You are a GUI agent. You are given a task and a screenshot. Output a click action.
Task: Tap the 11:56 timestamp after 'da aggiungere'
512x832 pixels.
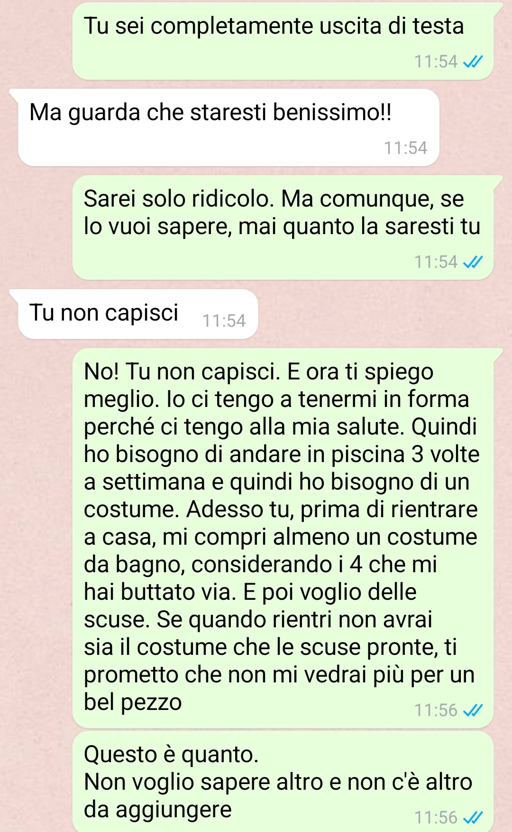pos(436,818)
